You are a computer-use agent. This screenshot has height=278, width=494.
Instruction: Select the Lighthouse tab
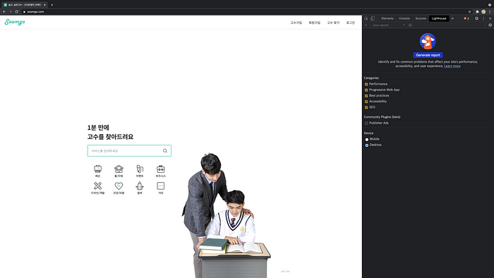pyautogui.click(x=439, y=18)
